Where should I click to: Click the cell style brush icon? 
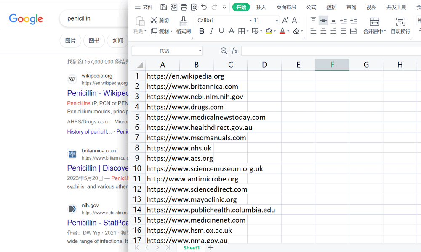255,31
